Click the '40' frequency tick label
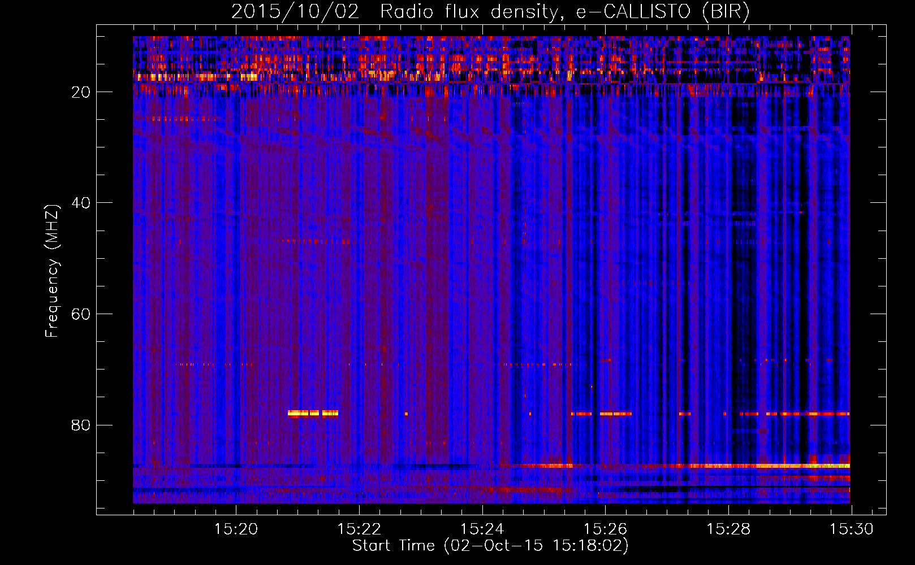This screenshot has height=565, width=915. point(81,203)
